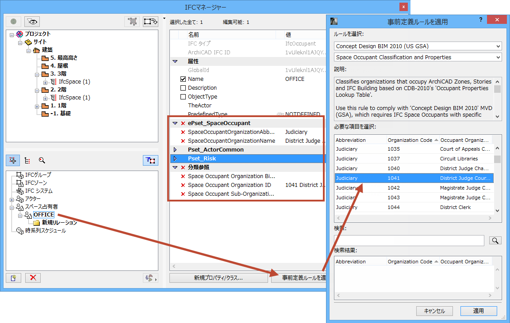The height and width of the screenshot is (323, 510).
Task: Click the search text input field
Action: (409, 240)
